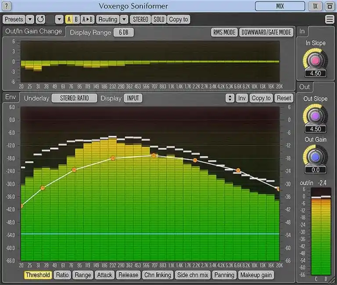Select the Attack parameter button
The width and height of the screenshot is (337, 285).
click(105, 275)
